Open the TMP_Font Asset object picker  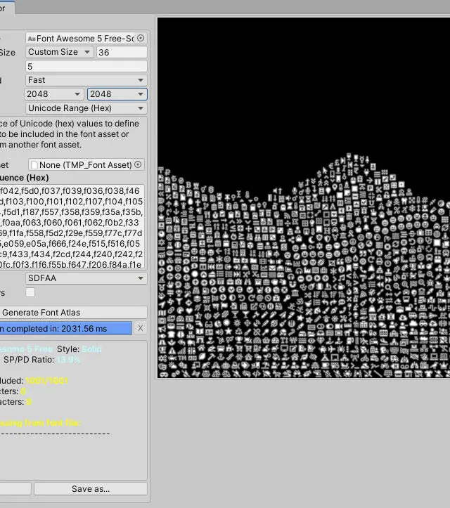[138, 164]
